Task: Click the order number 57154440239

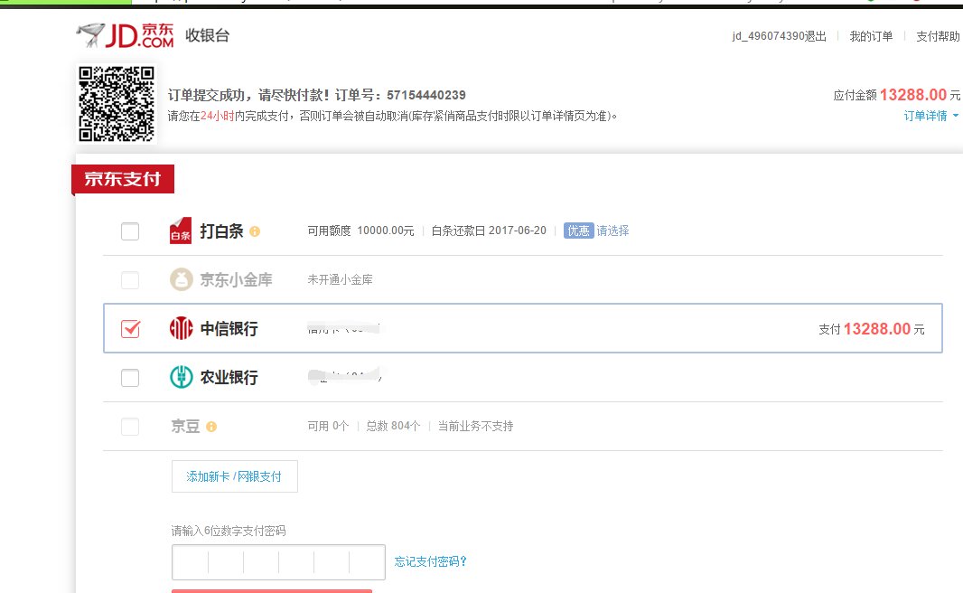Action: pyautogui.click(x=426, y=95)
